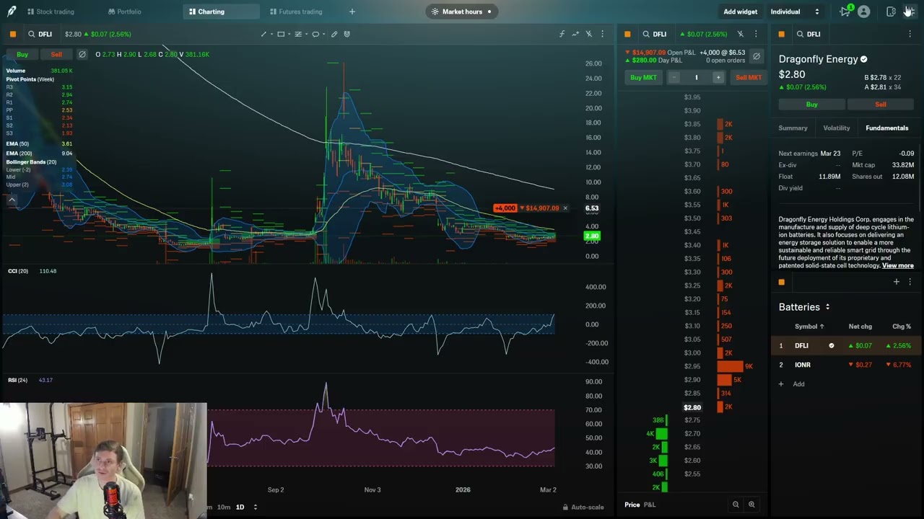This screenshot has width=924, height=519.
Task: Open the account profile icon
Action: click(863, 12)
